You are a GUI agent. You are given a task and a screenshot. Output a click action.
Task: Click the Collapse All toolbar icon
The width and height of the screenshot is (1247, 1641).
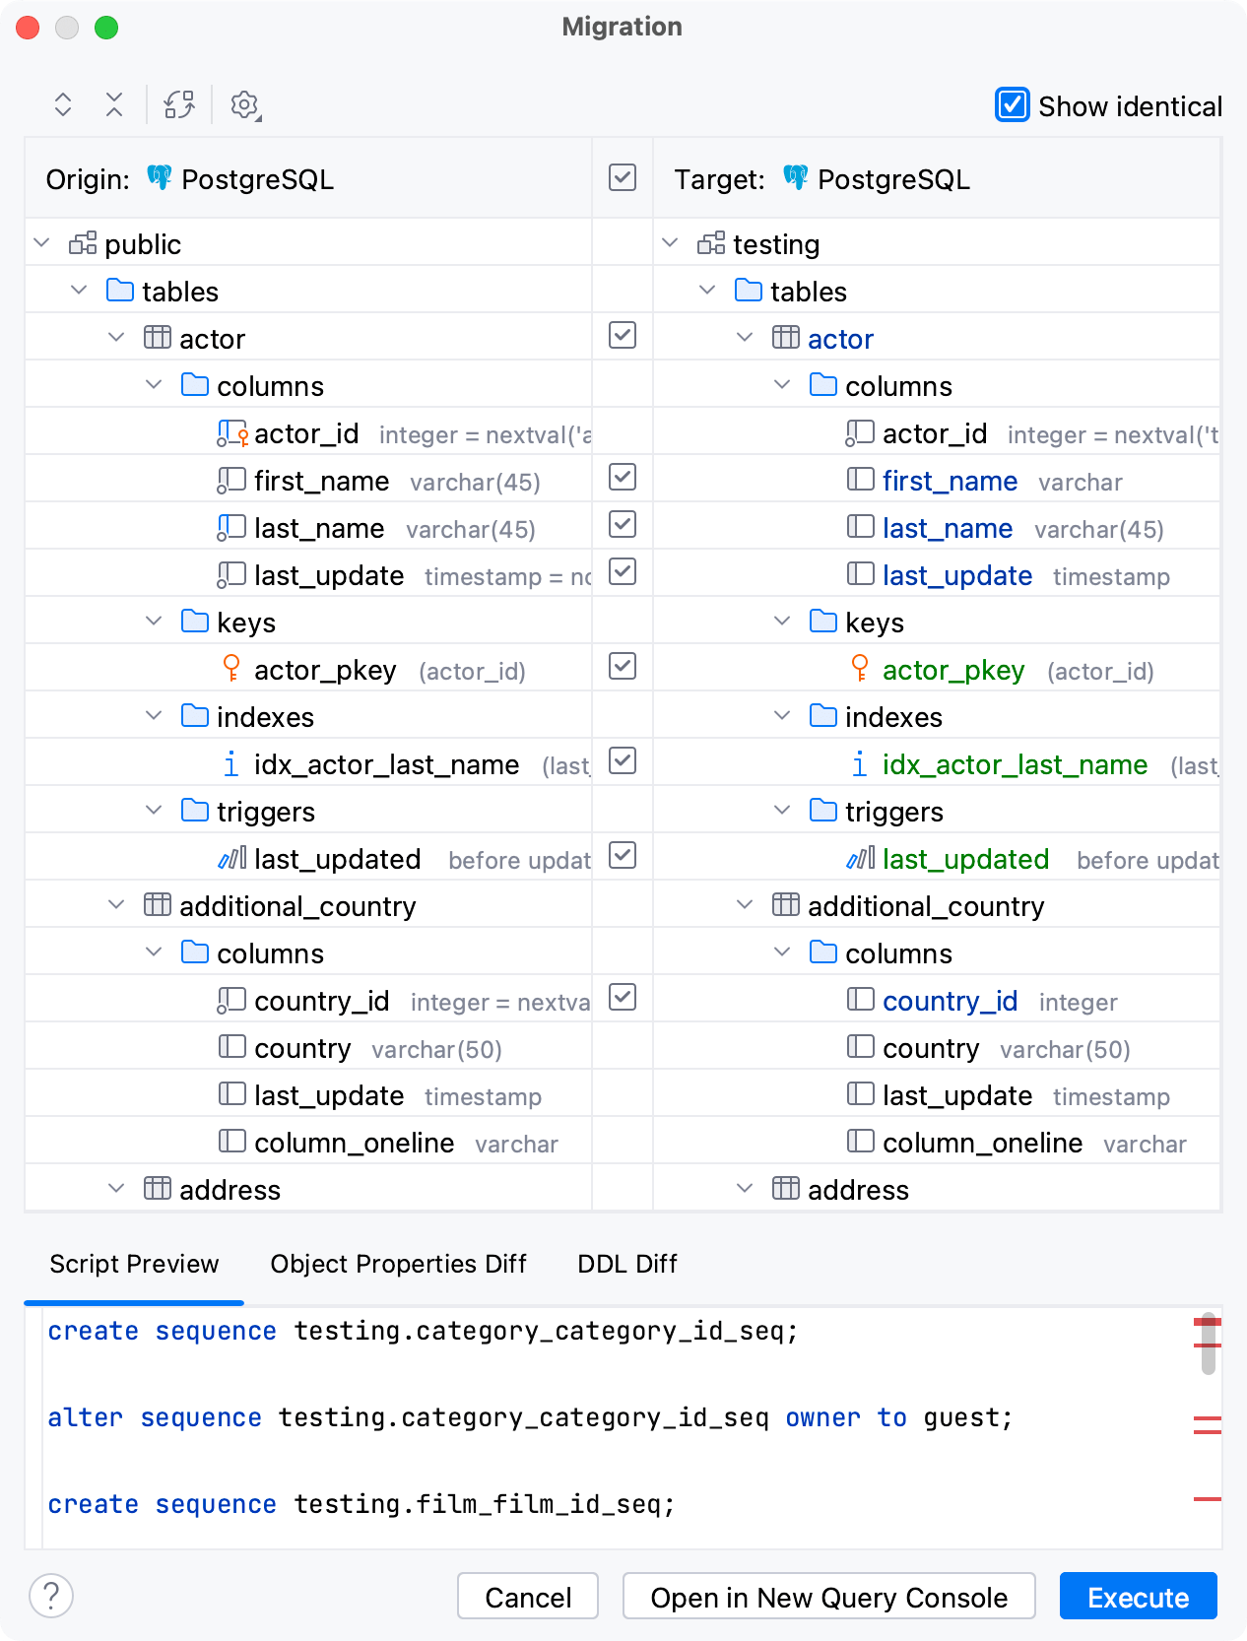tap(114, 104)
